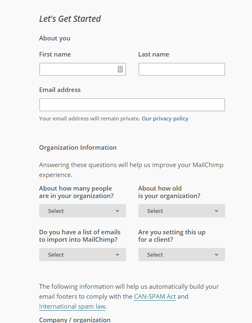Click the chevron on the people count dropdown

[117, 211]
